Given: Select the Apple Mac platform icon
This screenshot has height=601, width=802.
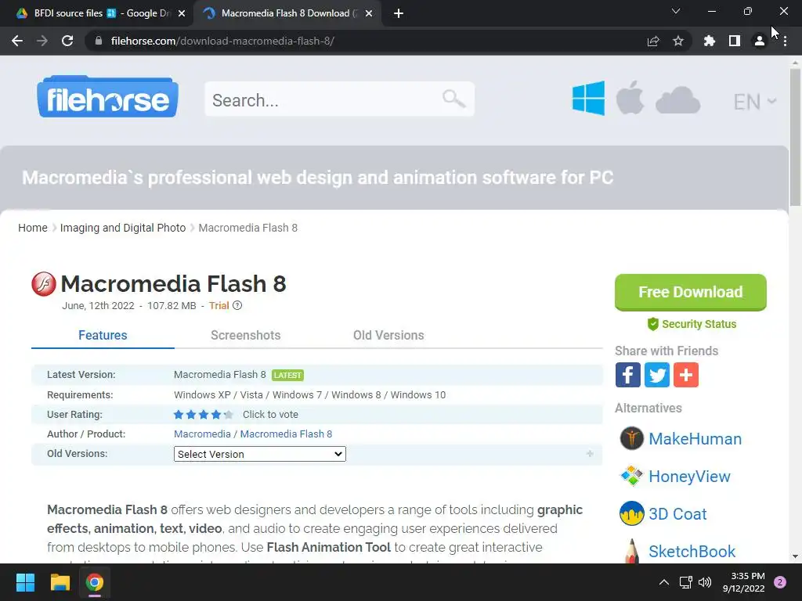Looking at the screenshot, I should (630, 98).
